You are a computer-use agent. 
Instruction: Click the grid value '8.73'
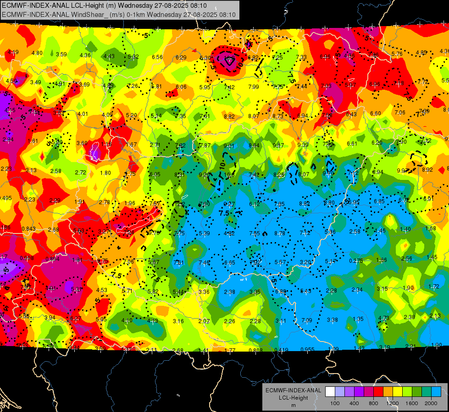click(278, 116)
